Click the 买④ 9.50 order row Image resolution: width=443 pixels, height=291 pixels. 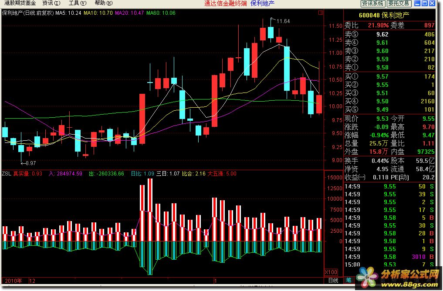[x=389, y=101]
